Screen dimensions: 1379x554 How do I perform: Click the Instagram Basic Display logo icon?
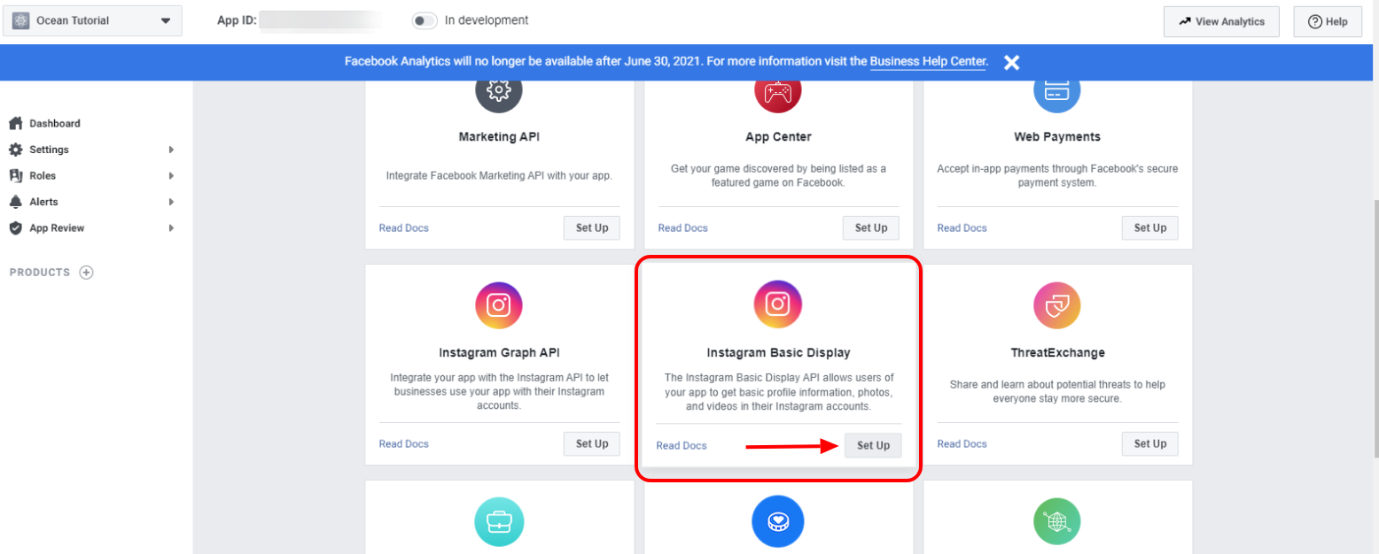point(777,304)
